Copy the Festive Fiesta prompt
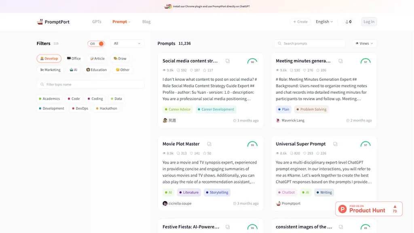This screenshot has width=414, height=233. click(x=228, y=227)
